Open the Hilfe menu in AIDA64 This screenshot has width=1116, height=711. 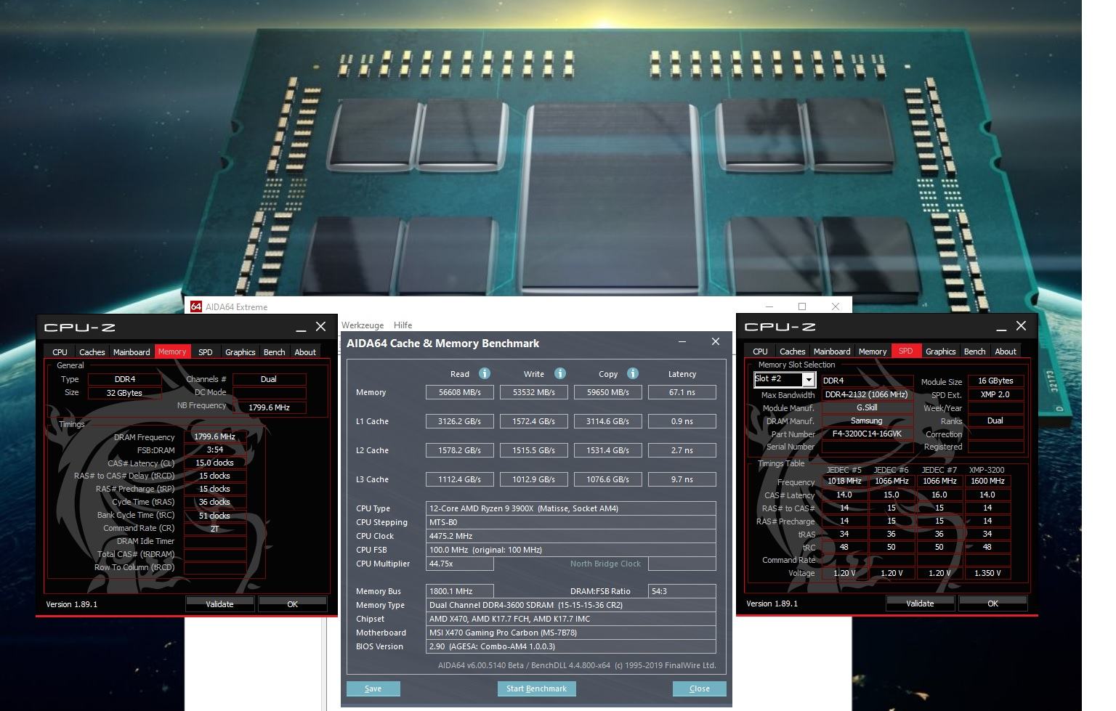click(403, 325)
